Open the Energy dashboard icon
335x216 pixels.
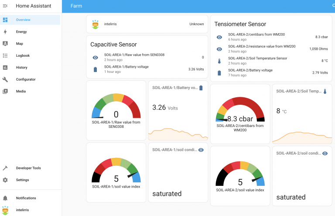5,32
